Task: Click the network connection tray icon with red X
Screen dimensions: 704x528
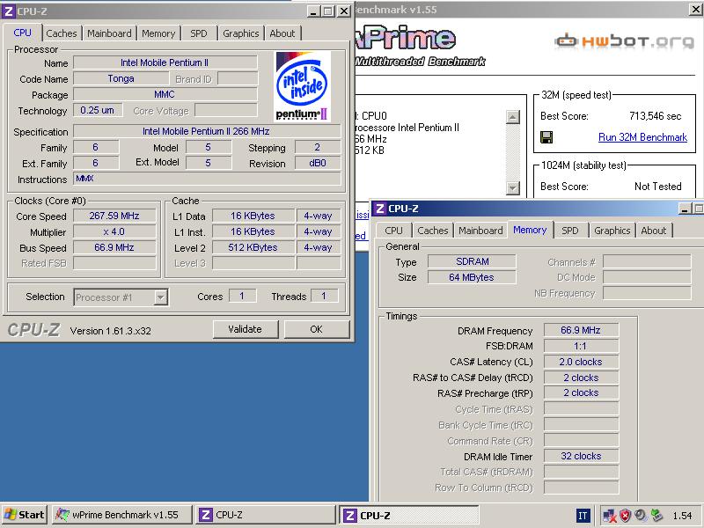Action: (x=609, y=516)
